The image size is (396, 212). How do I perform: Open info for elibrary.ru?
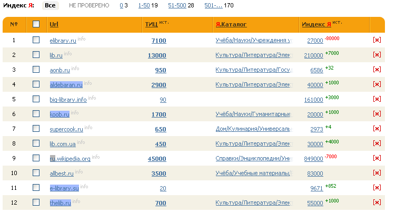point(81,38)
